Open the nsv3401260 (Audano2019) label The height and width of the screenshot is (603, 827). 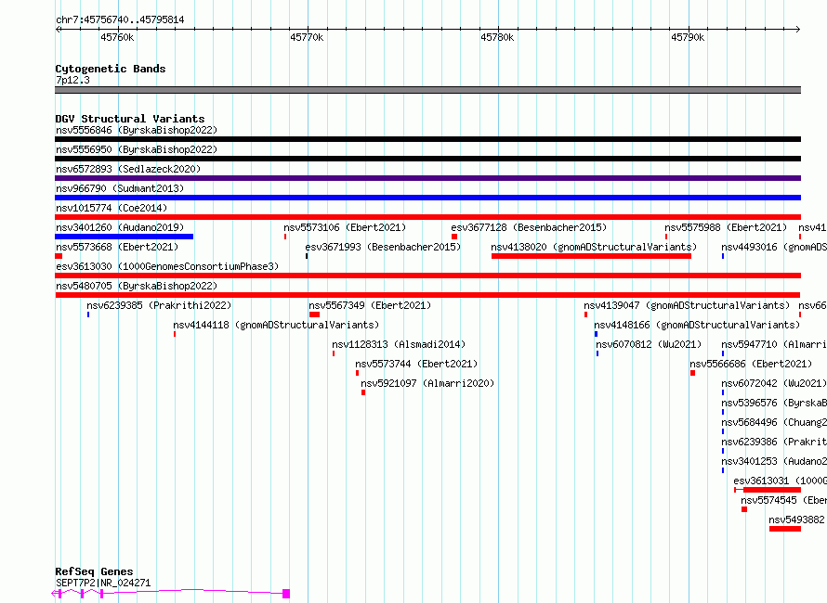pyautogui.click(x=120, y=227)
